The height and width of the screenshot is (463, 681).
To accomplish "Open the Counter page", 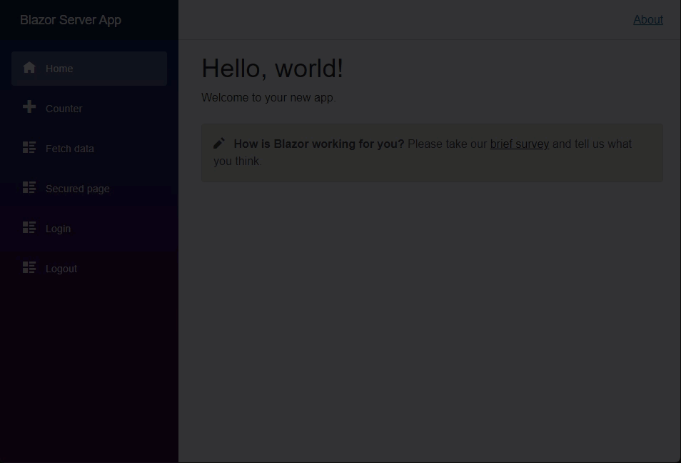I will [64, 109].
